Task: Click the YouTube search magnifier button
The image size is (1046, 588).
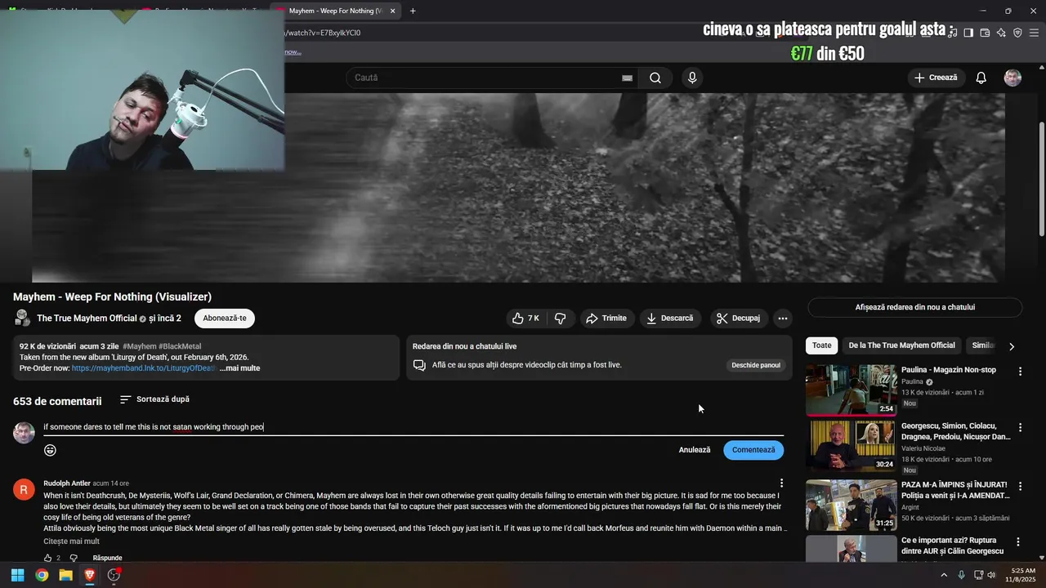Action: coord(655,78)
